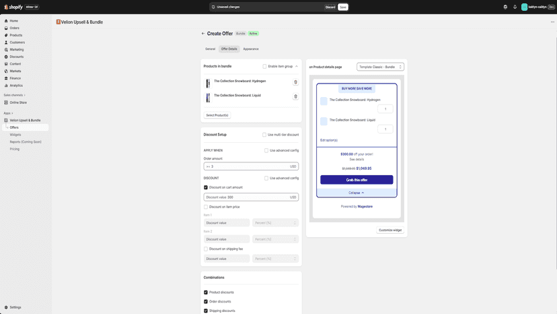Screen dimensions: 557x314
Task: Discard unsaved changes
Action: [x=330, y=7]
